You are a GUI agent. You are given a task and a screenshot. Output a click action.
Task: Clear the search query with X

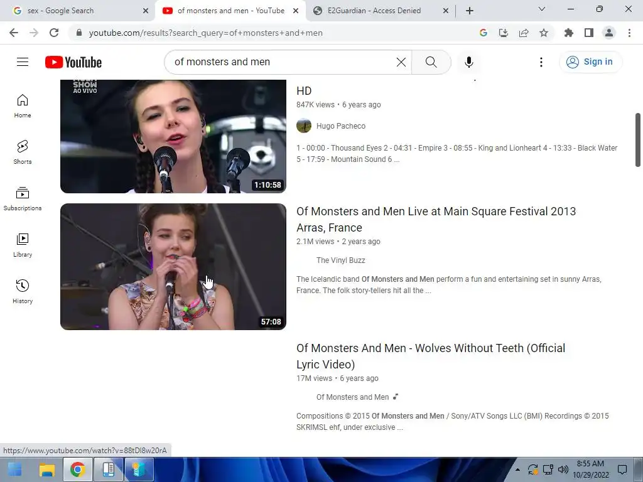click(x=401, y=62)
